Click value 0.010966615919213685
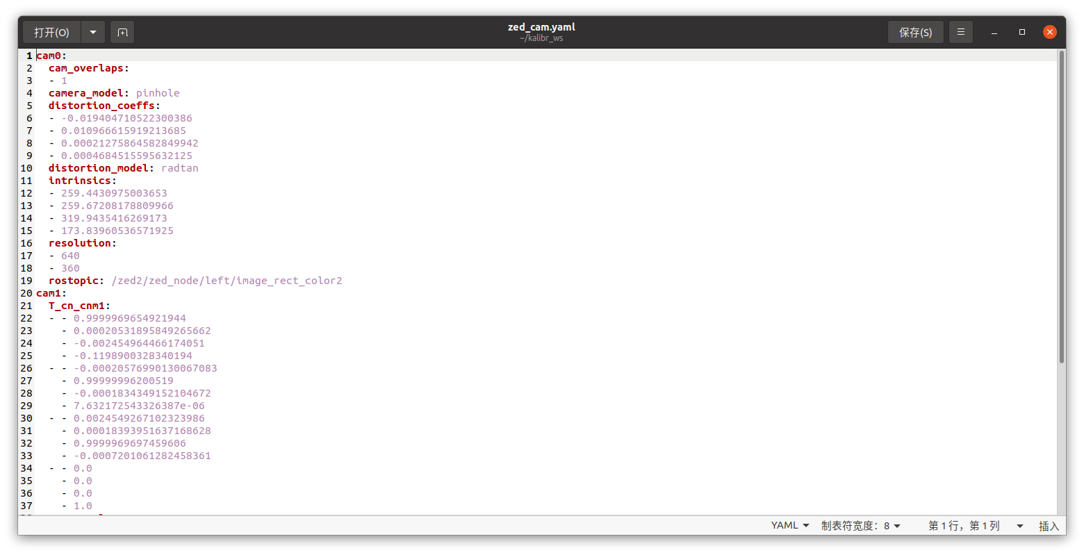The height and width of the screenshot is (555, 1084). tap(124, 131)
